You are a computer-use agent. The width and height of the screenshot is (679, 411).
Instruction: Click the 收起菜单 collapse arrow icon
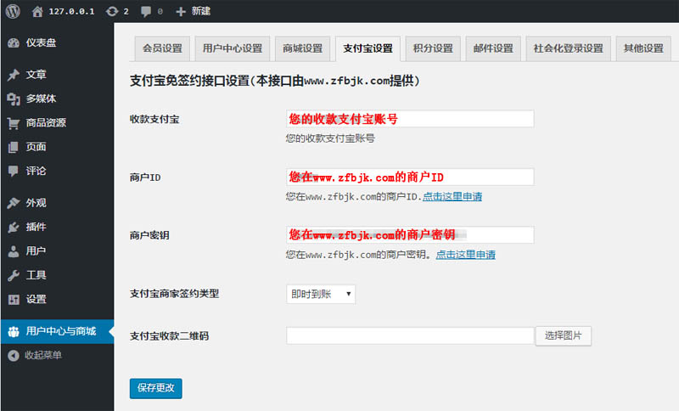coord(14,356)
